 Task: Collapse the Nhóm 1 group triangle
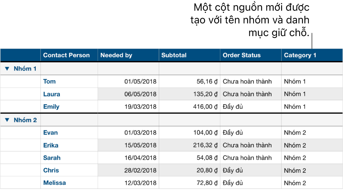click(x=7, y=69)
